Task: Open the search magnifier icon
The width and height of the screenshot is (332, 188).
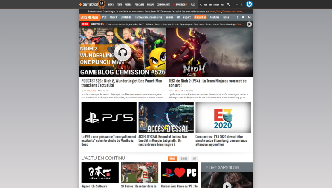Action: pos(228,4)
